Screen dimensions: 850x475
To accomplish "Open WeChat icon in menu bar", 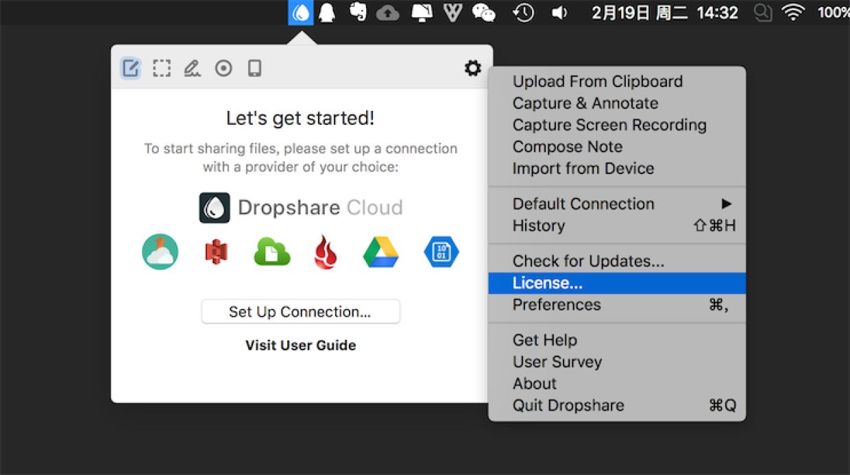I will (484, 12).
